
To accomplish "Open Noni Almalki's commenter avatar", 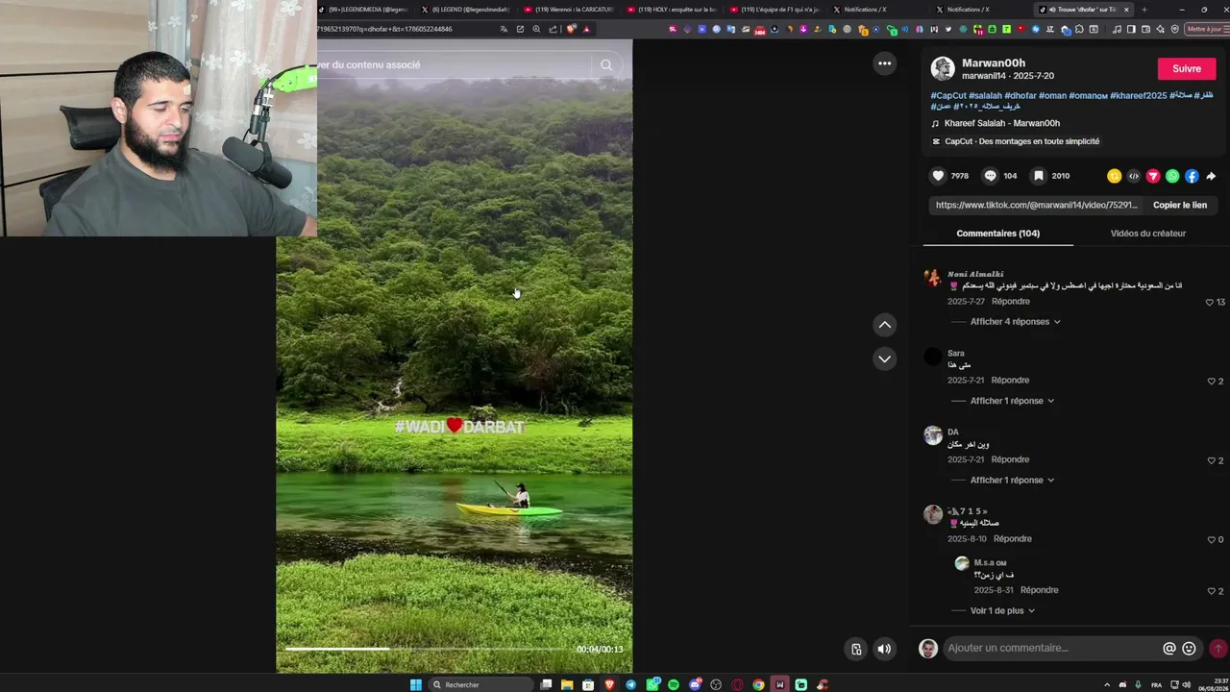I will [x=933, y=278].
